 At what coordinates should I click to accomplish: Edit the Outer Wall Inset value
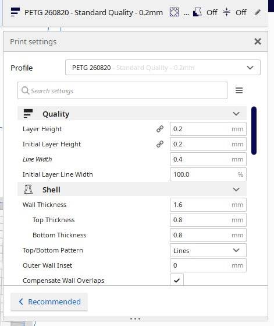[x=208, y=265]
